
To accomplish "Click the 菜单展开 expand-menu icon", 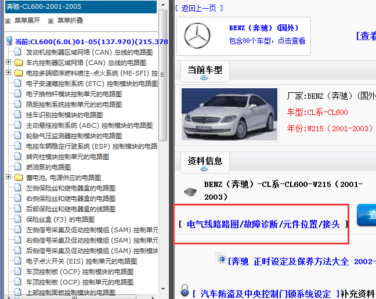I will click(8, 21).
